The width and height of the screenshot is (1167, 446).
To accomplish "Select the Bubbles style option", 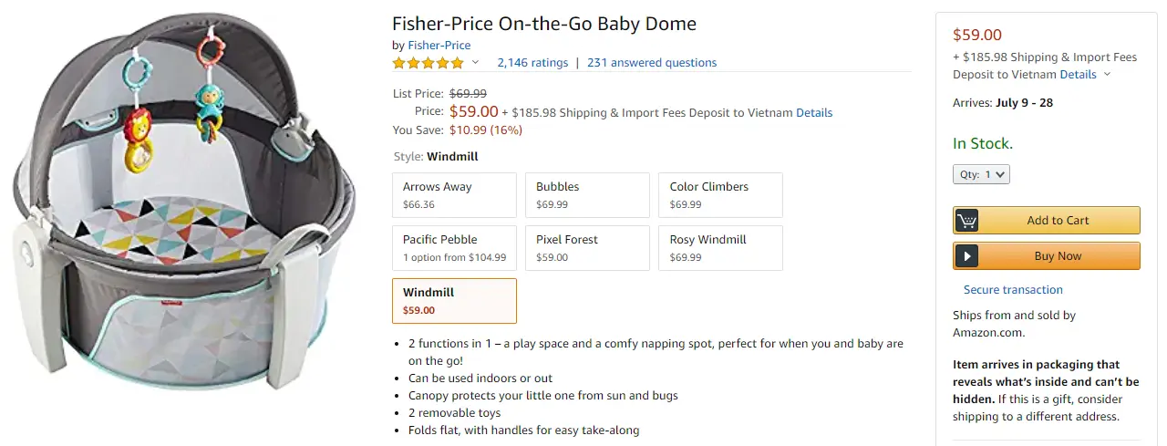I will (583, 195).
